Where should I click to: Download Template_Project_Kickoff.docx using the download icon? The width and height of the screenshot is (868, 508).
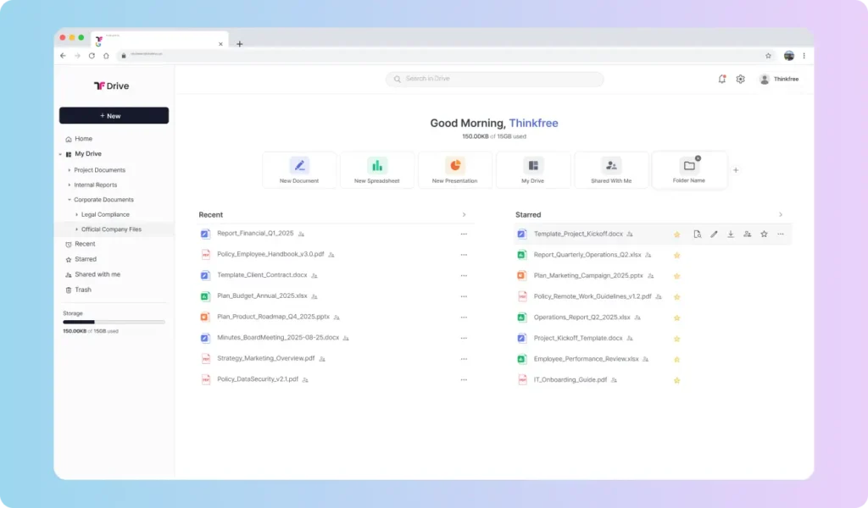pos(731,235)
